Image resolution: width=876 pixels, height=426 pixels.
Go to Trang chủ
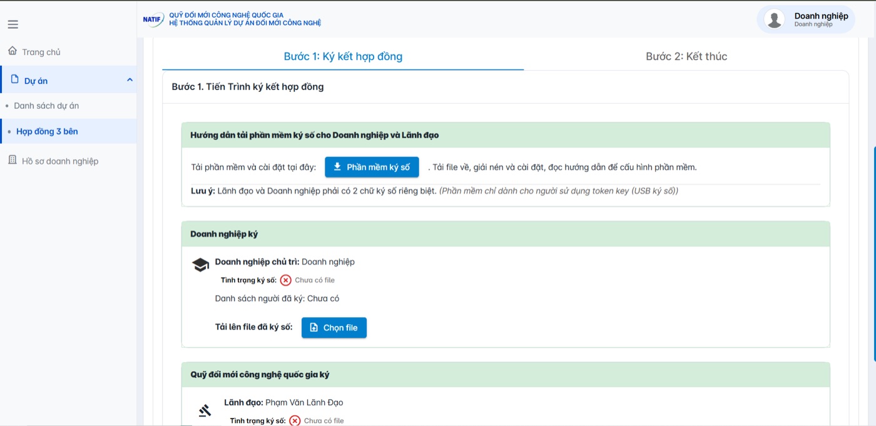point(41,52)
